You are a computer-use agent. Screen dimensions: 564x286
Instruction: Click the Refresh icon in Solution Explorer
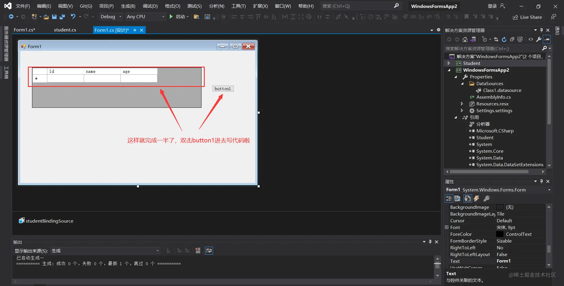click(504, 39)
